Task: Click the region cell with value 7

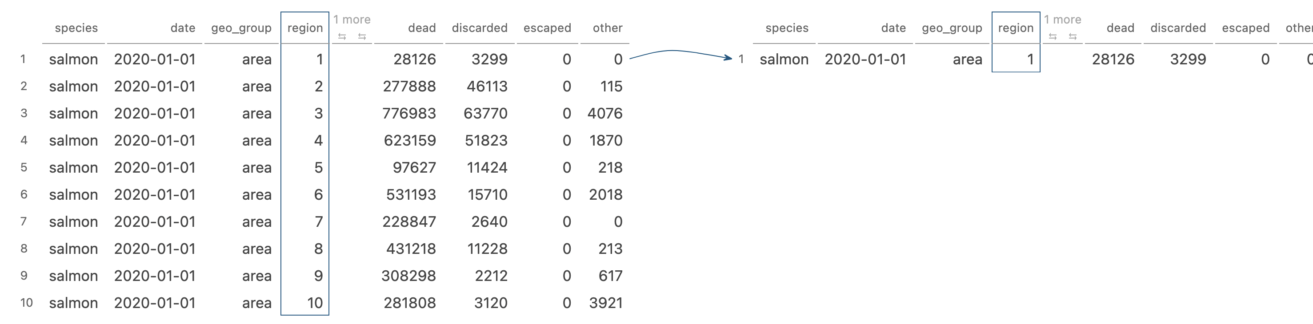Action: point(319,222)
